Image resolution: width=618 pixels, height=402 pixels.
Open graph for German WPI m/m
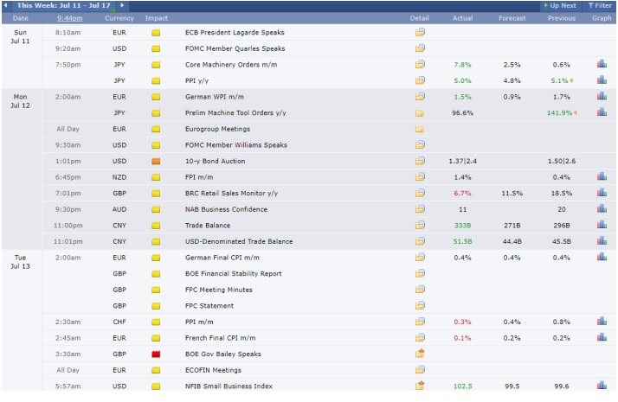point(602,96)
